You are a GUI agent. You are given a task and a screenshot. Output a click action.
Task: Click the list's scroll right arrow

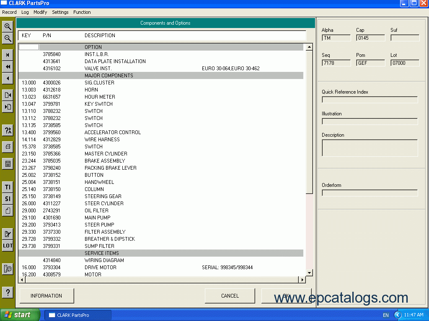click(x=302, y=280)
